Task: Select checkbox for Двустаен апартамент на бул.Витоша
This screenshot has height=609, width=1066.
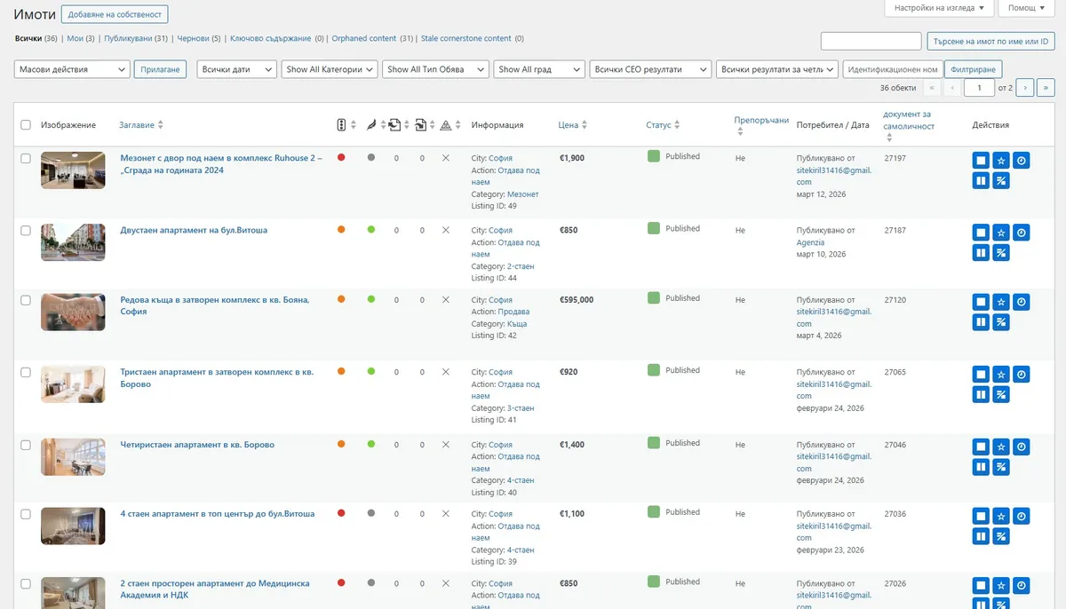Action: pyautogui.click(x=26, y=230)
